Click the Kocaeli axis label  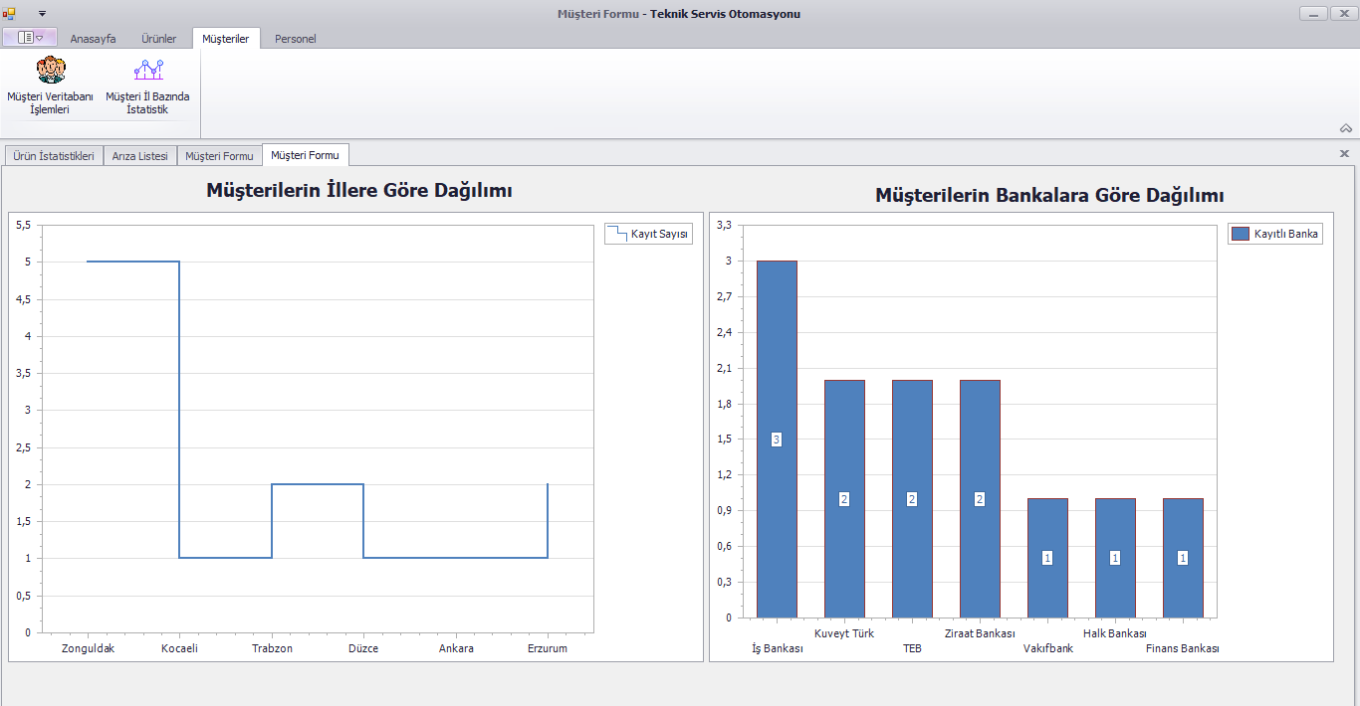coord(179,648)
